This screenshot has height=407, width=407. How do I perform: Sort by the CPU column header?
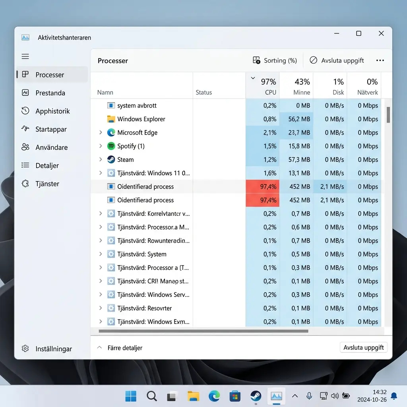click(x=262, y=86)
